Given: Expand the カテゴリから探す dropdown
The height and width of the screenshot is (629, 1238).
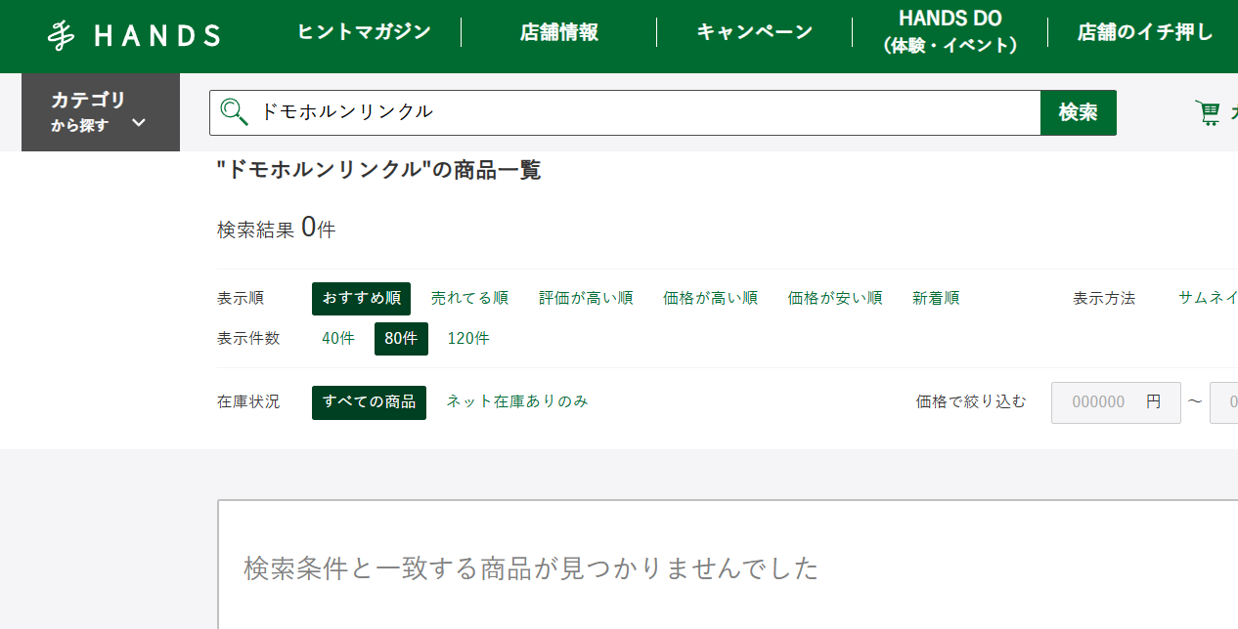Looking at the screenshot, I should pyautogui.click(x=101, y=112).
